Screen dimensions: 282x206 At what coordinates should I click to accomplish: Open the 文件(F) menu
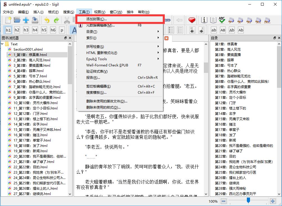[x=8, y=12]
